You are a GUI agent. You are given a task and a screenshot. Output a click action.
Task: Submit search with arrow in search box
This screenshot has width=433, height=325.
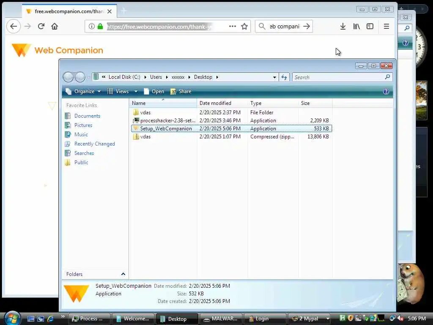pos(307,27)
